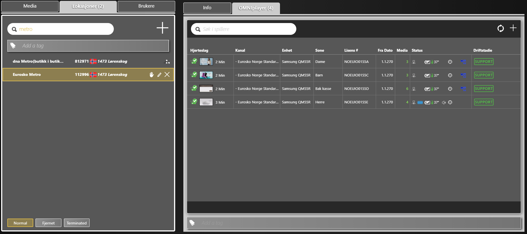The height and width of the screenshot is (234, 527).
Task: Click the green heartbeat check icon for Dame
Action: tap(194, 61)
